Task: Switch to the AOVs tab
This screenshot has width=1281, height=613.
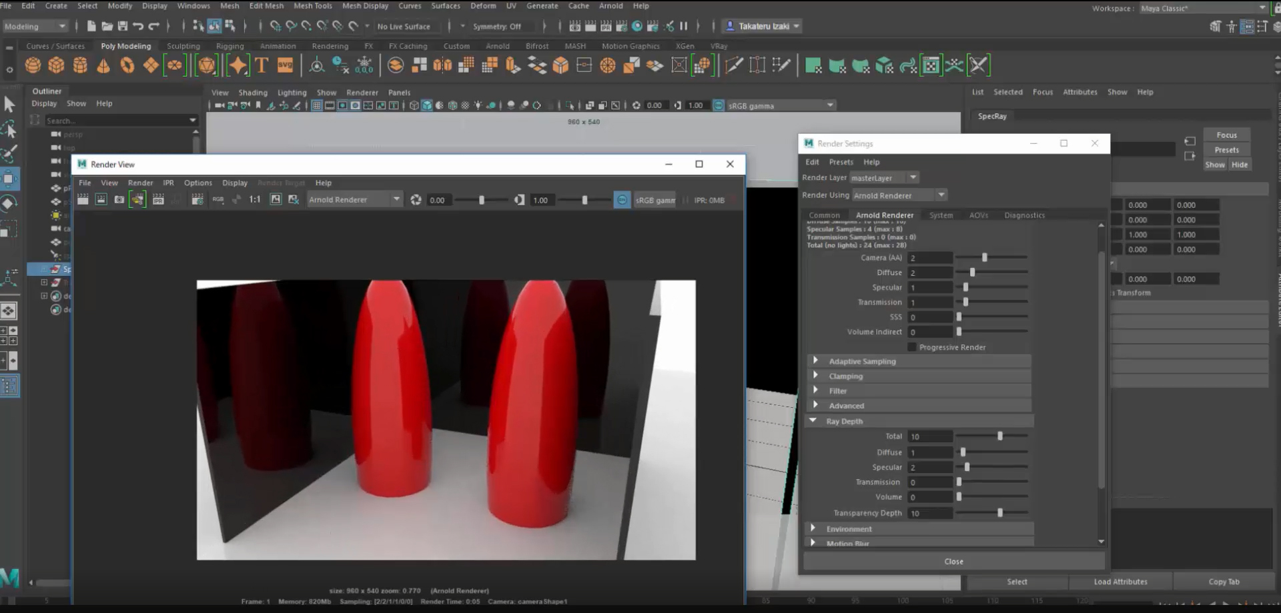Action: [x=978, y=215]
